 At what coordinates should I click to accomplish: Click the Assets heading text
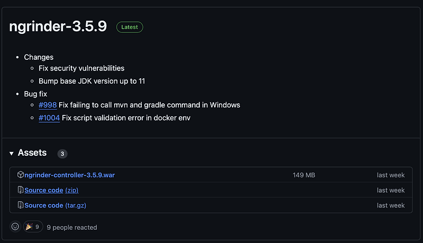32,153
